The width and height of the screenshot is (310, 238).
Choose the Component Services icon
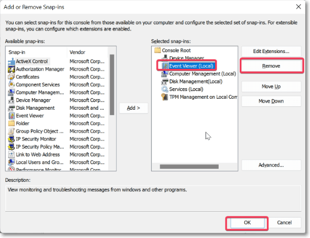point(11,85)
